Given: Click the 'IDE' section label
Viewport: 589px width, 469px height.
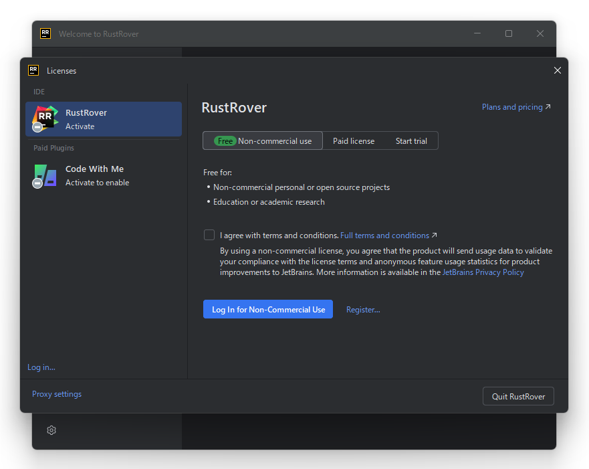Looking at the screenshot, I should (39, 92).
